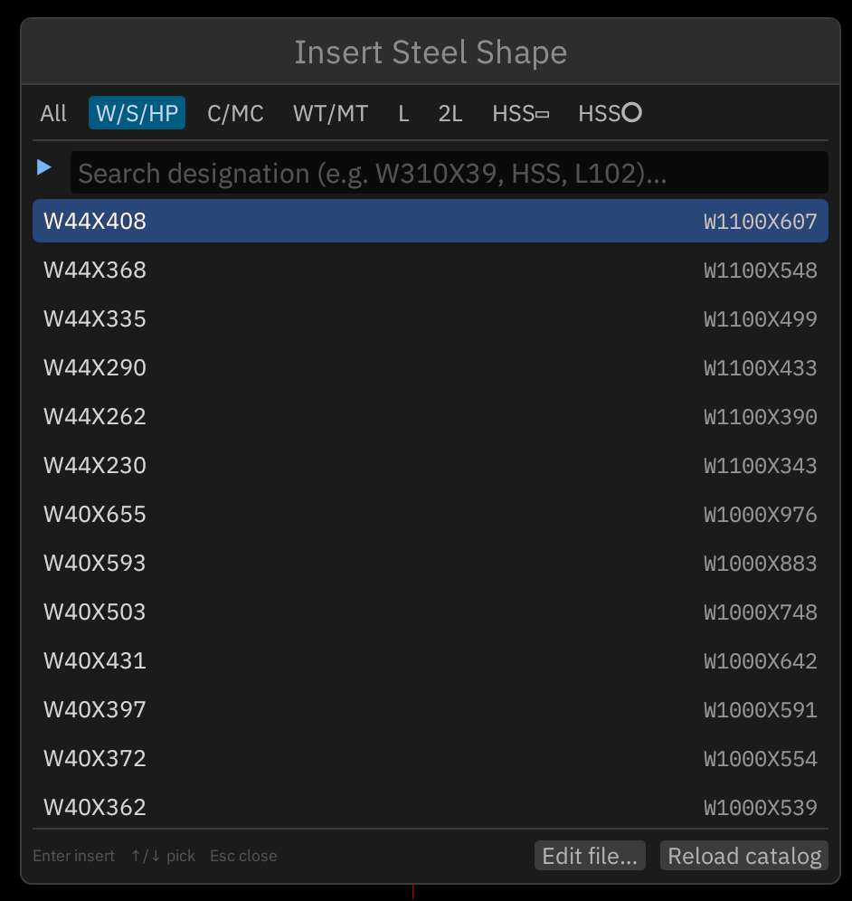Click the blue arrow prompt icon
The width and height of the screenshot is (852, 901).
pyautogui.click(x=44, y=167)
